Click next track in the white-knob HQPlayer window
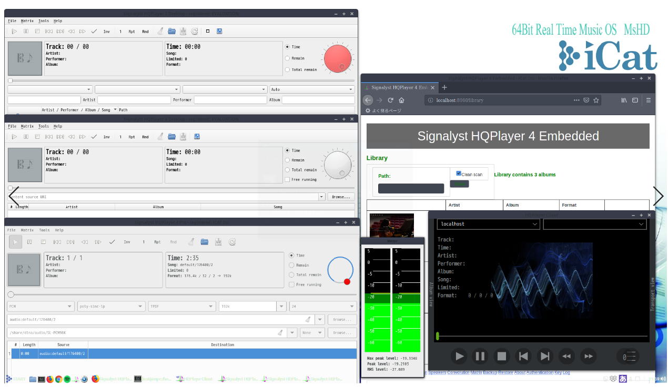This screenshot has height=387, width=668. pyautogui.click(x=60, y=137)
